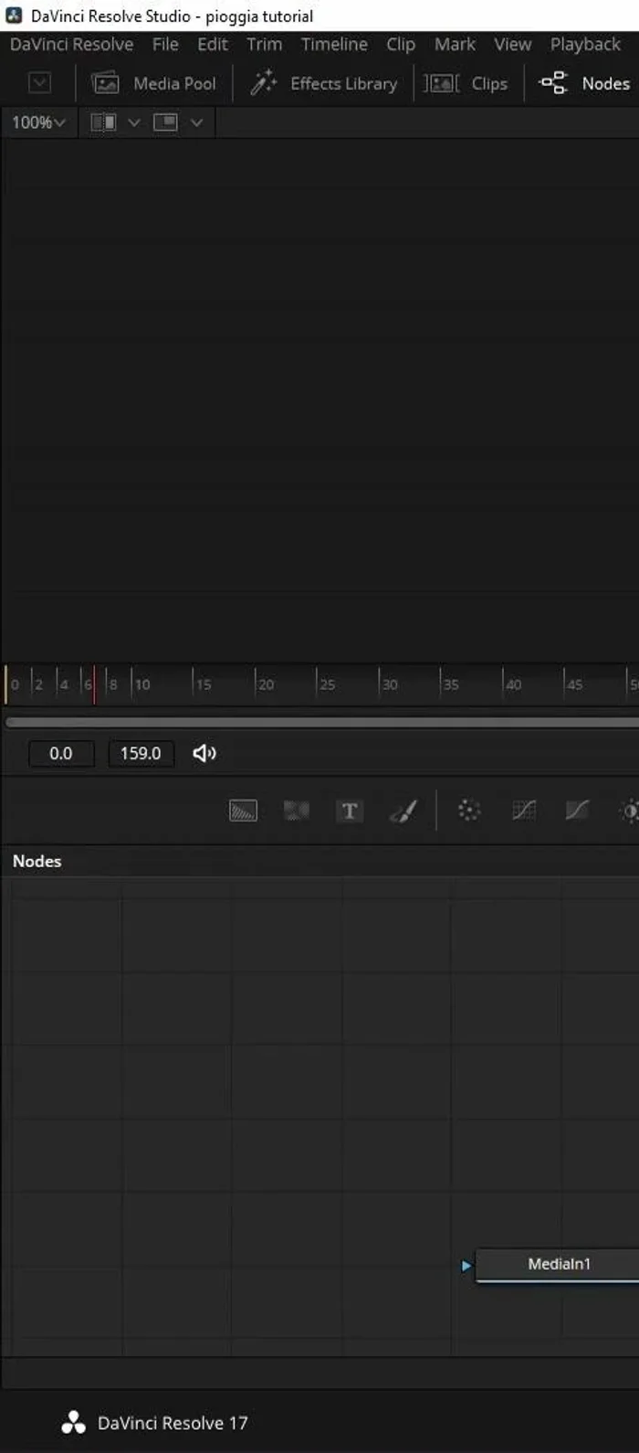Click the time ruler scrollbar below the ruler
The height and width of the screenshot is (1453, 639).
pyautogui.click(x=319, y=722)
